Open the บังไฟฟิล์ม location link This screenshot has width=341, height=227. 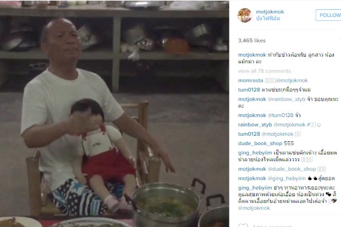[268, 19]
